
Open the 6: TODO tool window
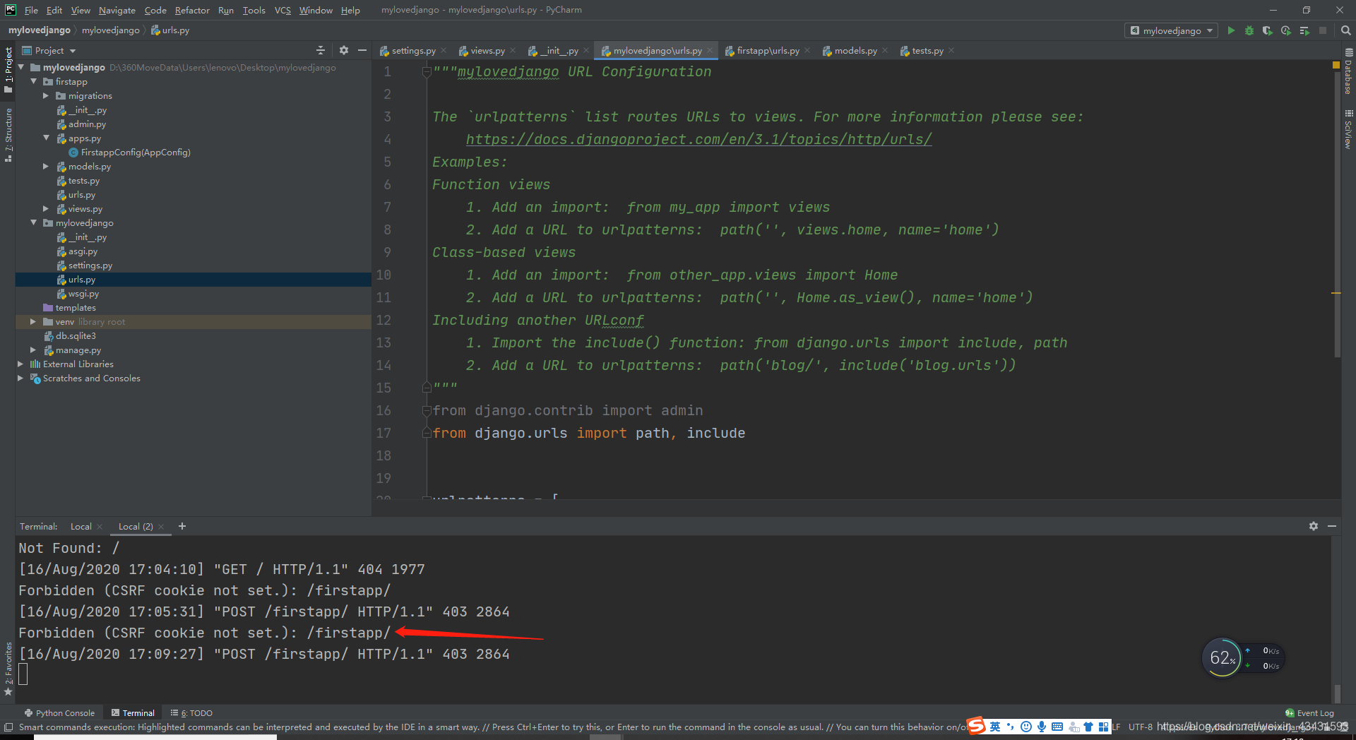(x=191, y=713)
